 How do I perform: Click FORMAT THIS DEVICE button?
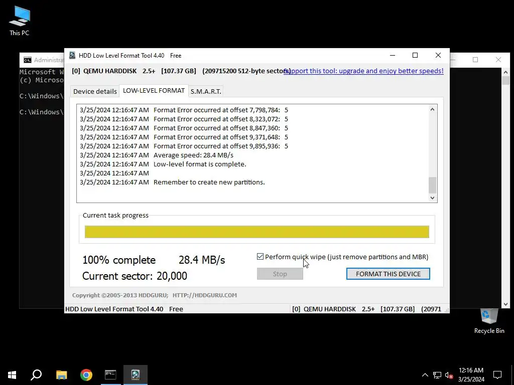pos(388,274)
